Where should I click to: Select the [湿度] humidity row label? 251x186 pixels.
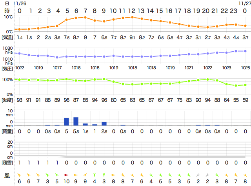pyautogui.click(x=7, y=100)
